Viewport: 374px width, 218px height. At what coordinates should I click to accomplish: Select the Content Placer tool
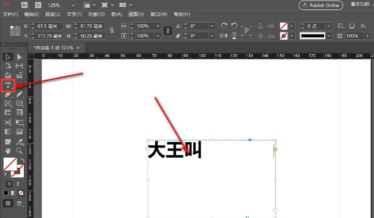click(x=19, y=75)
